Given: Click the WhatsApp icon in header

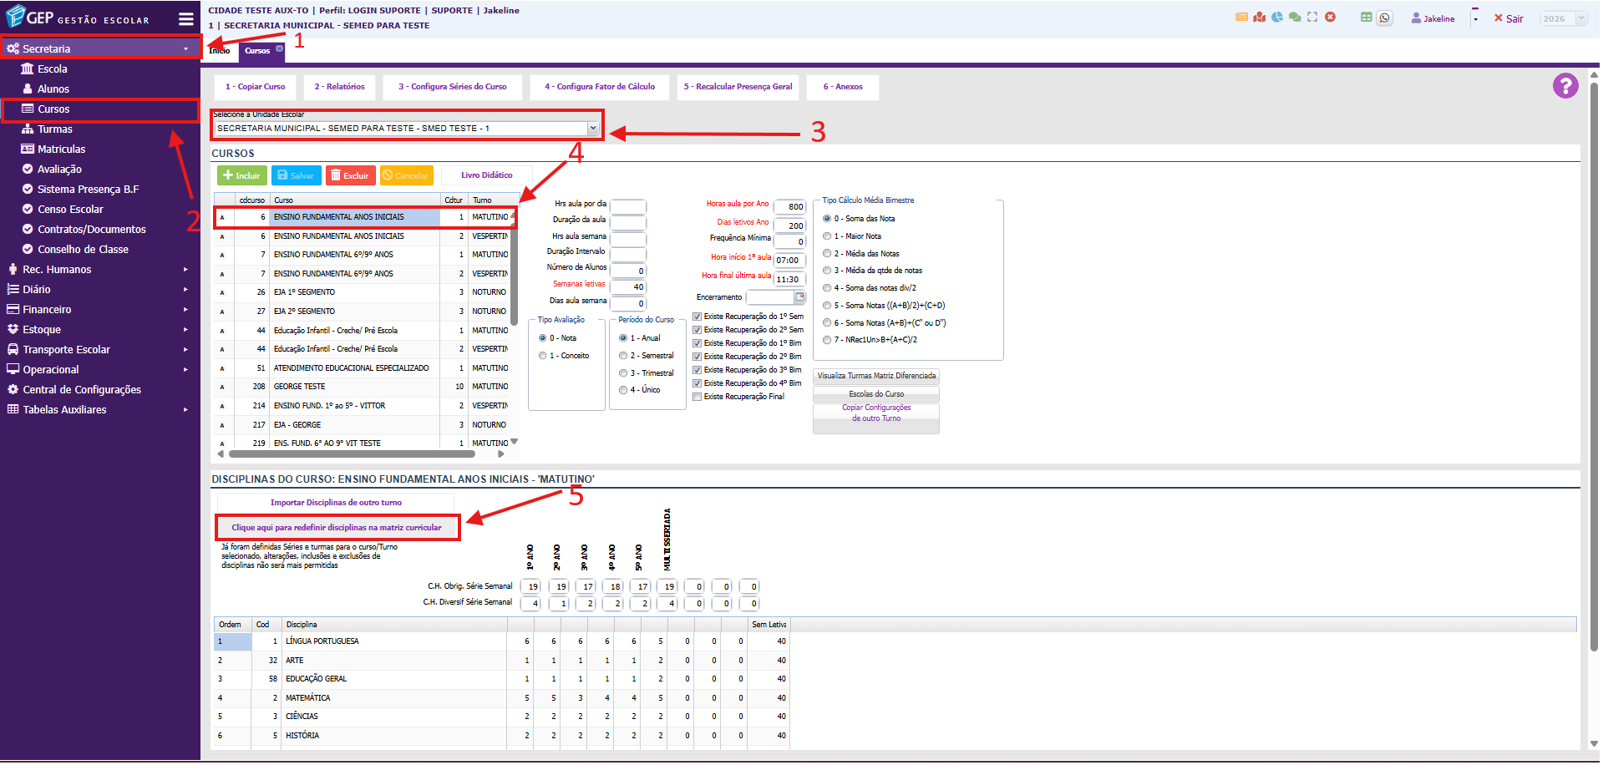Looking at the screenshot, I should (1384, 18).
